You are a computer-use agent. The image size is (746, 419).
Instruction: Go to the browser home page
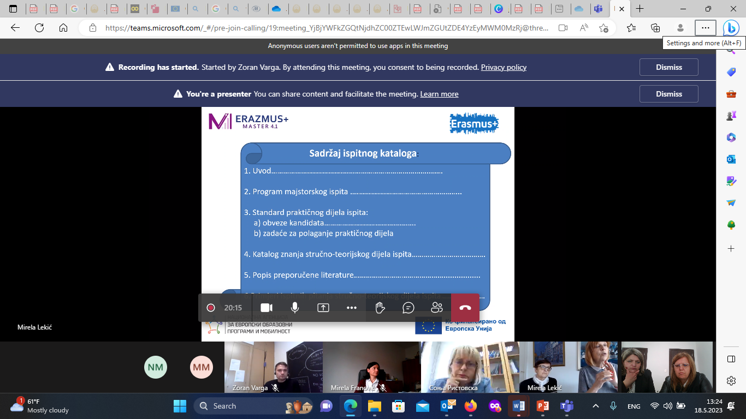point(63,28)
